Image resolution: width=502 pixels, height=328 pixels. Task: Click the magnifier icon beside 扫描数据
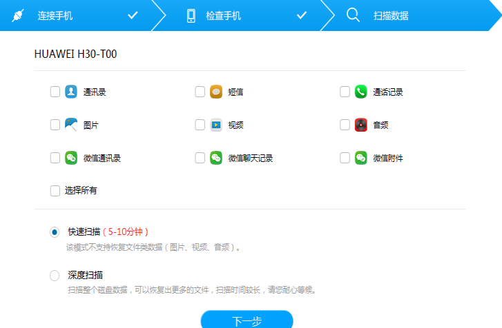[x=353, y=15]
